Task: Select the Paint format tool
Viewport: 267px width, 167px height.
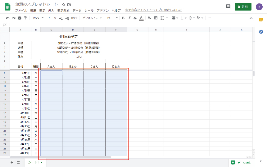Action: coord(25,18)
